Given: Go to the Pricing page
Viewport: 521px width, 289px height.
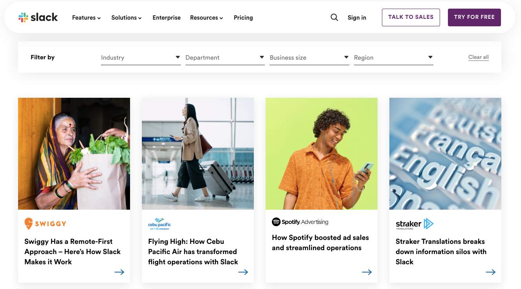Looking at the screenshot, I should pos(243,18).
